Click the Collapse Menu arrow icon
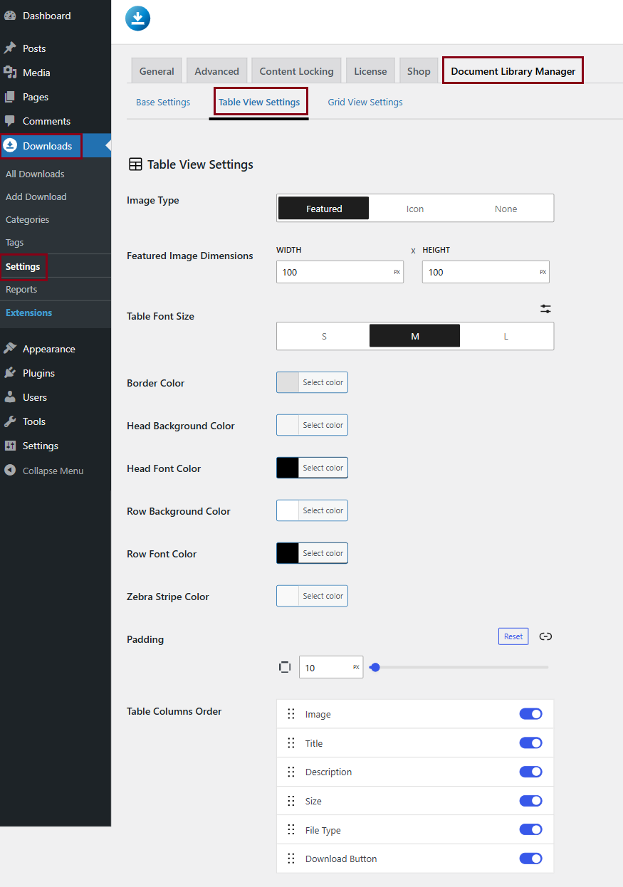 [x=10, y=471]
